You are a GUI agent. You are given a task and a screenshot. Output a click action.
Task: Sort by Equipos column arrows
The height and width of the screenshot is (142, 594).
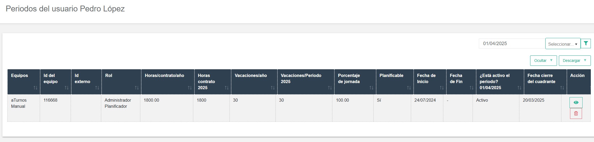tap(35, 88)
